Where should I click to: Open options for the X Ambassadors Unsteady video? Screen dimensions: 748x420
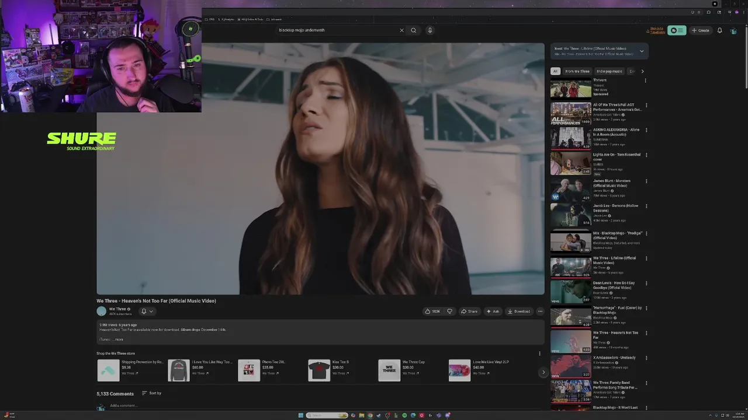coord(646,358)
